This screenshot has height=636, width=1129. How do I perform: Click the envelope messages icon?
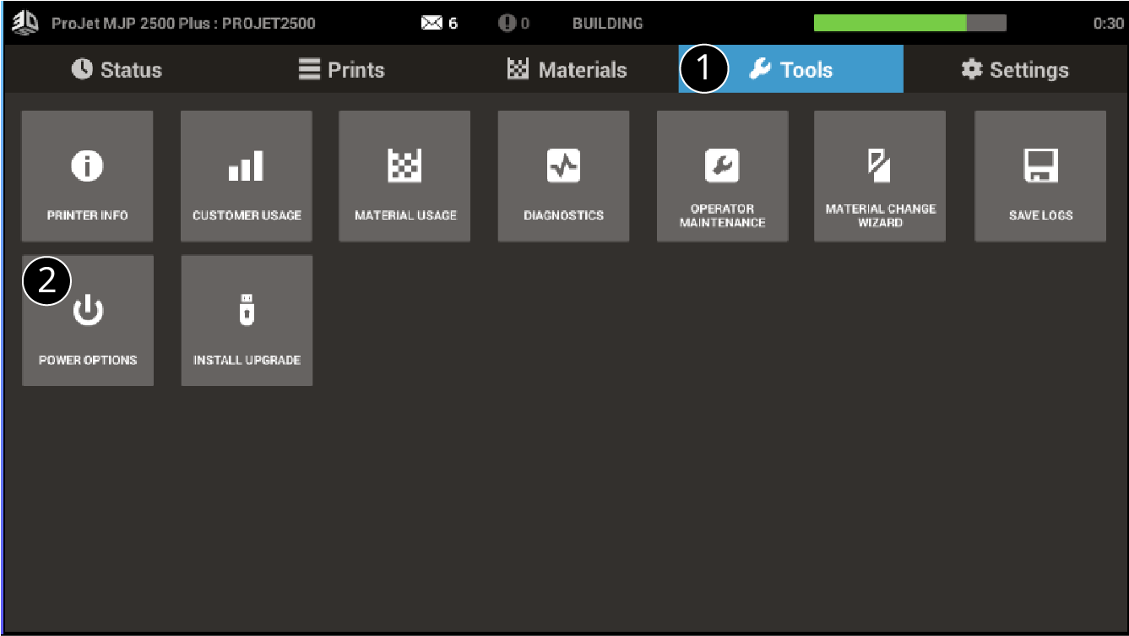pyautogui.click(x=432, y=24)
